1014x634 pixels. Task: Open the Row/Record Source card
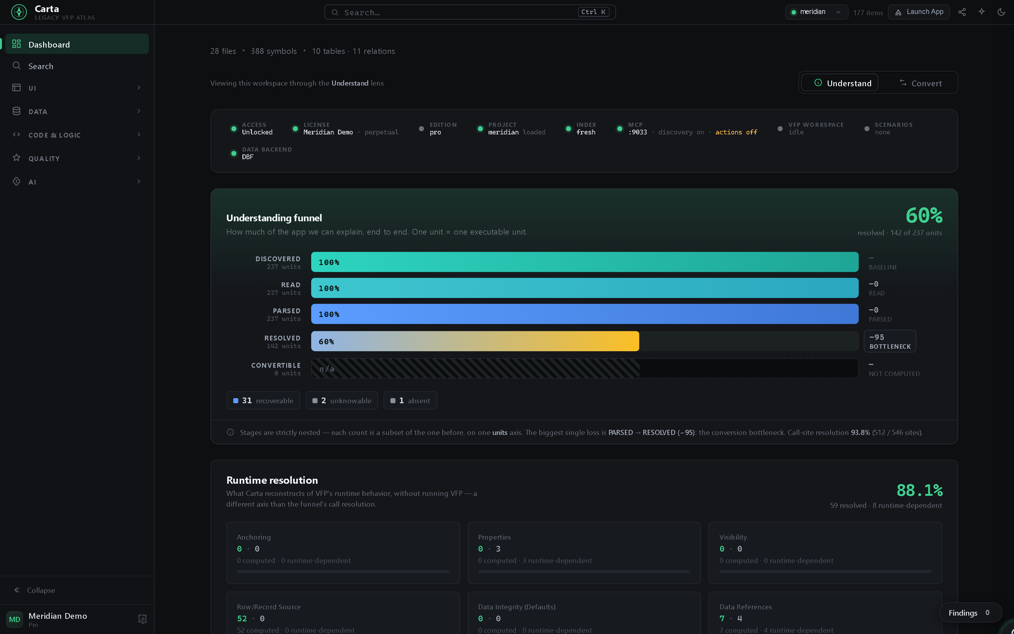click(343, 613)
